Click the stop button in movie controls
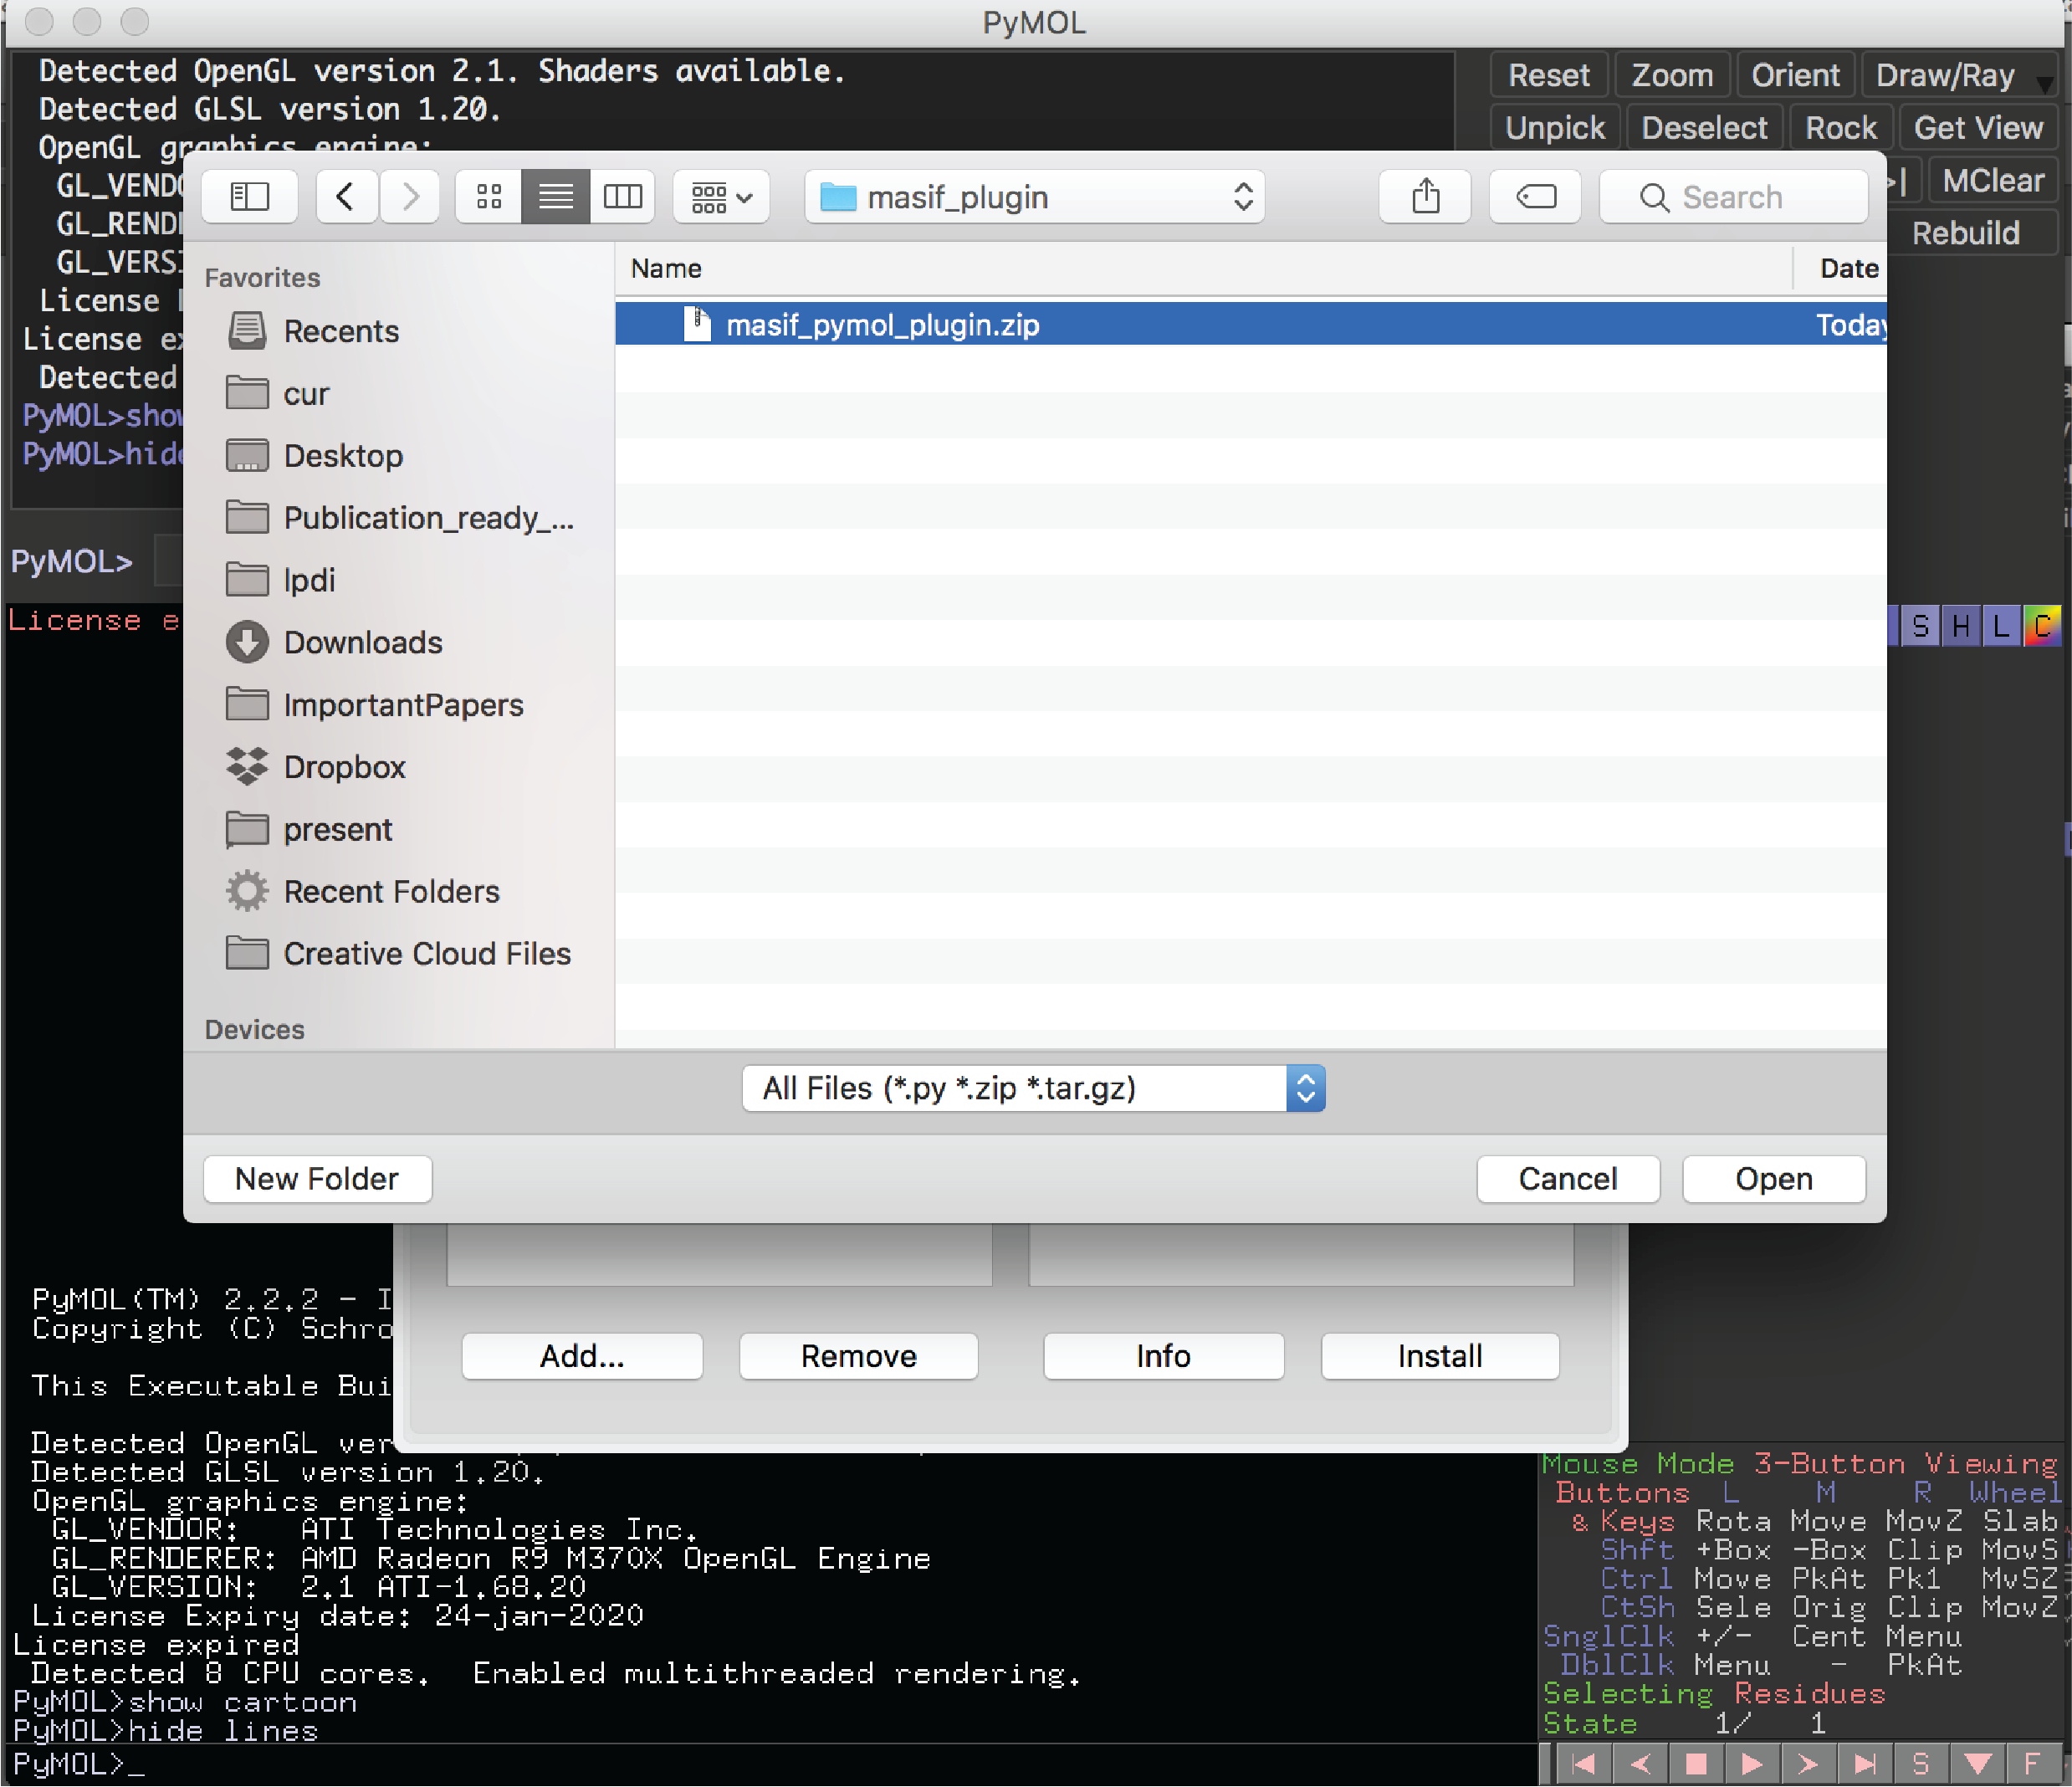Screen dimensions: 2072x1787 (x=1696, y=1763)
